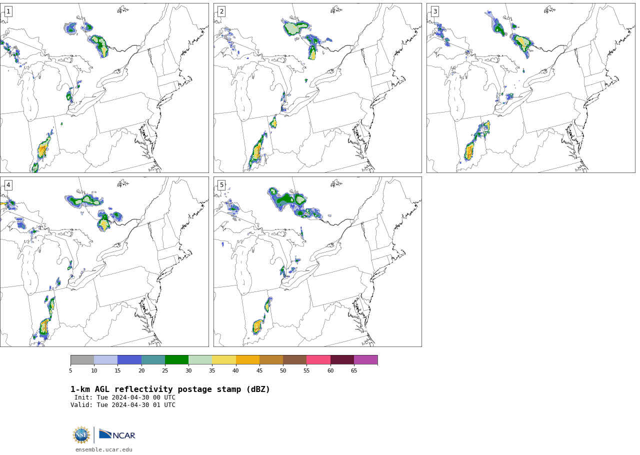Viewport: 640px width, 455px height.
Task: Click the 1-km AGL reflectivity title
Action: (x=170, y=389)
